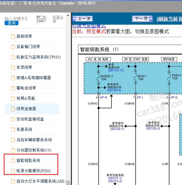Focus the keyword search input field

[16, 19]
